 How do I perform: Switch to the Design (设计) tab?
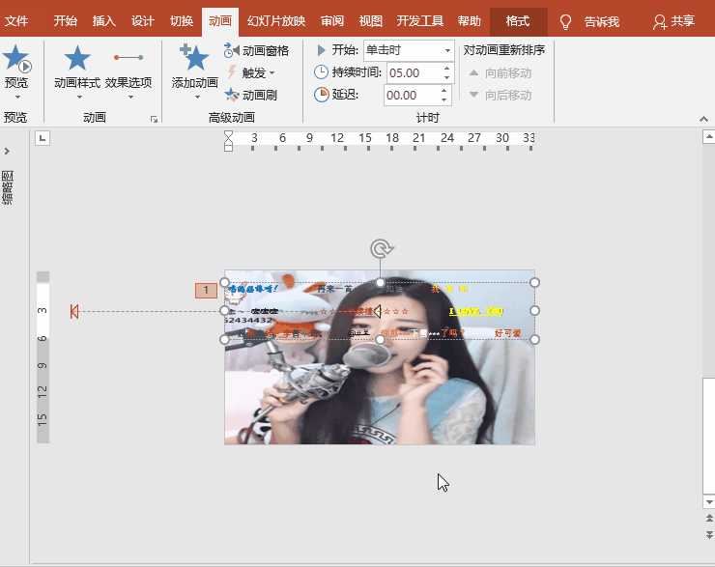pos(143,21)
